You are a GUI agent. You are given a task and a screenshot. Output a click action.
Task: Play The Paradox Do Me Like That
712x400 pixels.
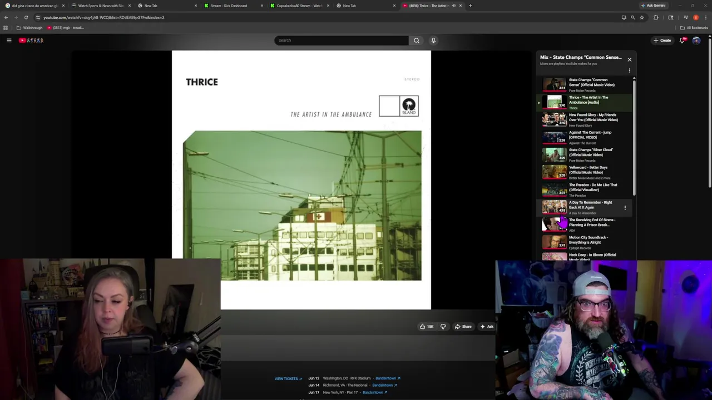pos(585,189)
